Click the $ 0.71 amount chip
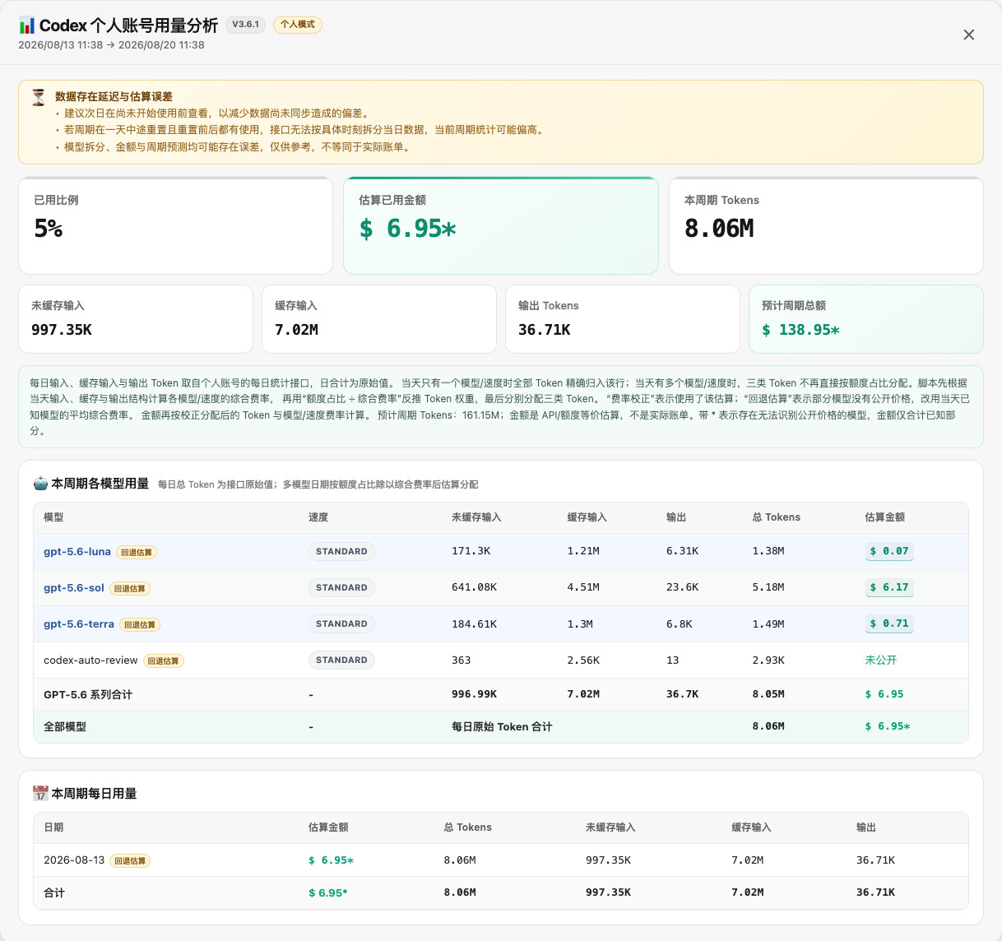This screenshot has width=1002, height=941. [x=889, y=623]
